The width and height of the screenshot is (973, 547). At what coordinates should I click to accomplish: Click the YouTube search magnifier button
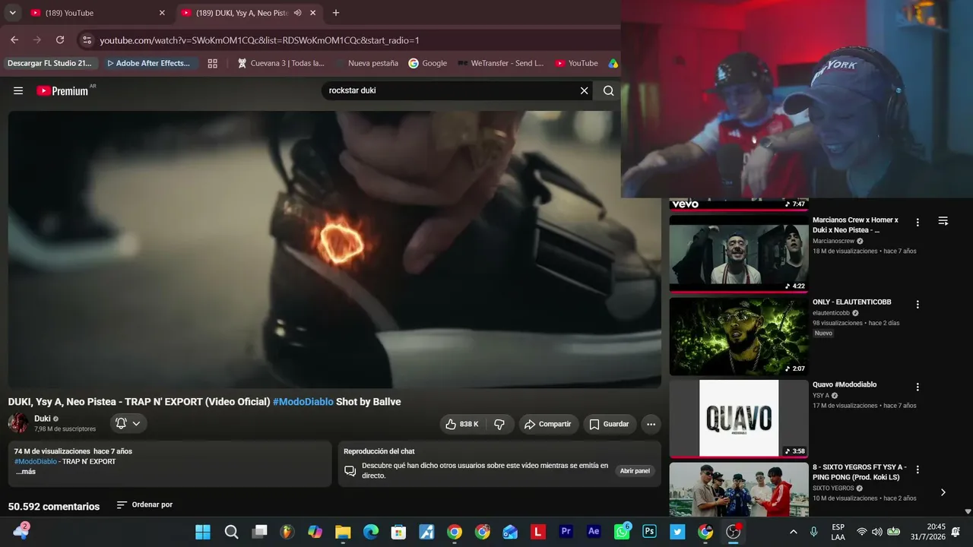click(608, 90)
